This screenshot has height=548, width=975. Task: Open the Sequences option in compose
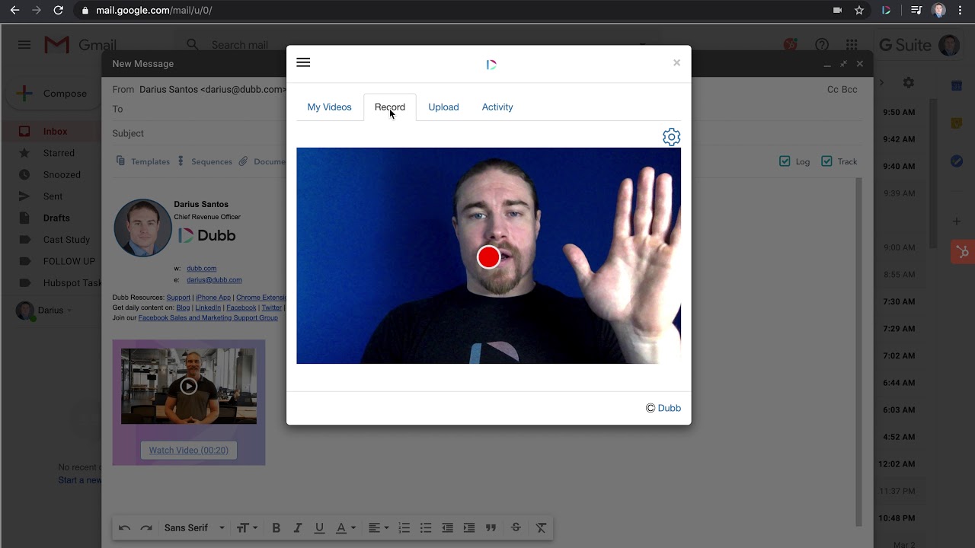click(205, 161)
